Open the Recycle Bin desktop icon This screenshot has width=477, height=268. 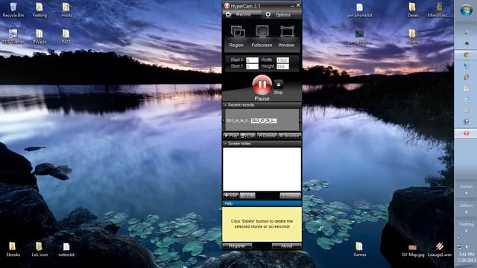[13, 10]
